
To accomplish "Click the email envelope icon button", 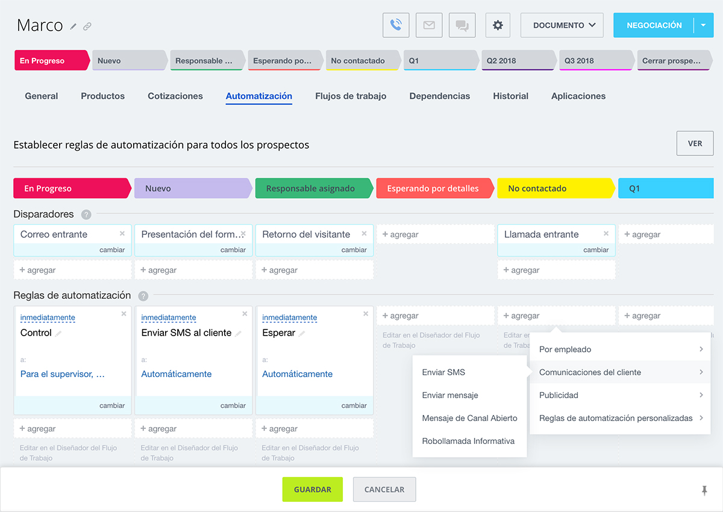I will (x=429, y=25).
